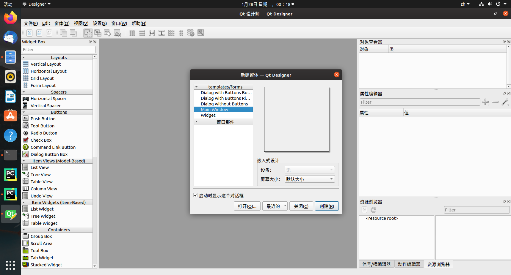Open the property editor wrench configuration icon

[505, 102]
